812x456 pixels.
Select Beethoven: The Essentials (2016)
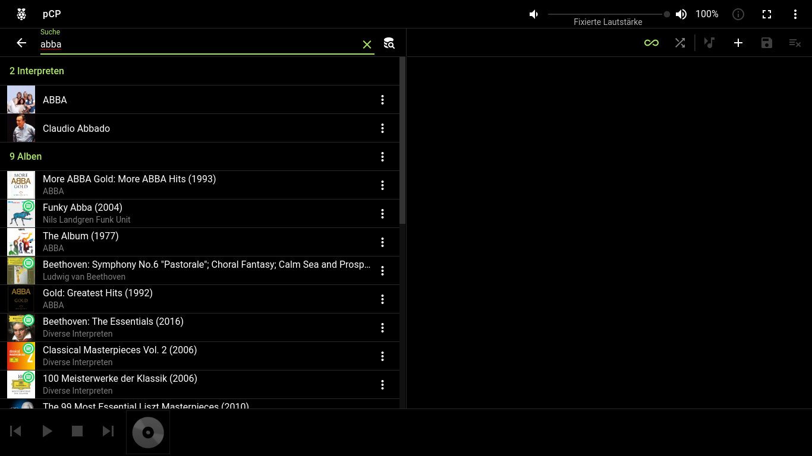200,328
